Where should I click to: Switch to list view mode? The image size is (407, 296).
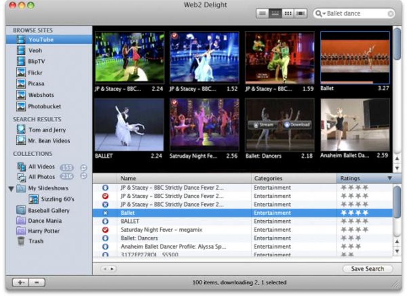(x=262, y=14)
